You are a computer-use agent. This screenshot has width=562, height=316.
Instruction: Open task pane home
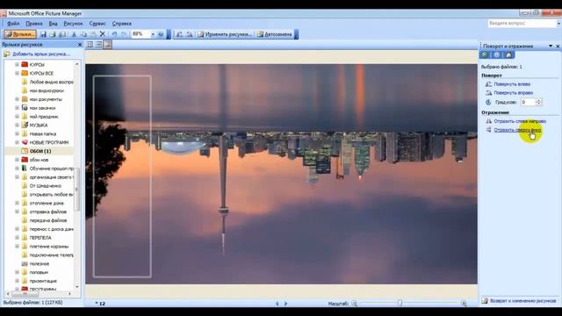tap(508, 54)
